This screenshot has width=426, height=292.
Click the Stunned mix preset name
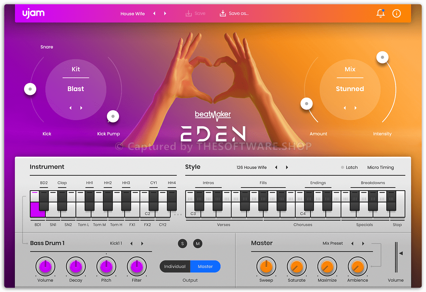pos(350,89)
